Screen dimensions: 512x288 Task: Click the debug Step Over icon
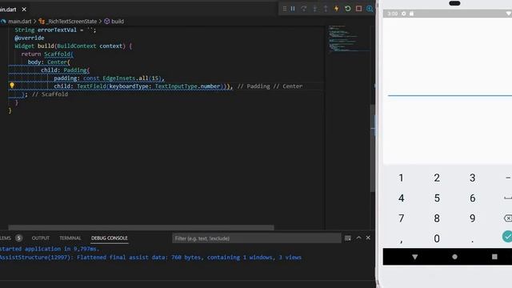(304, 9)
